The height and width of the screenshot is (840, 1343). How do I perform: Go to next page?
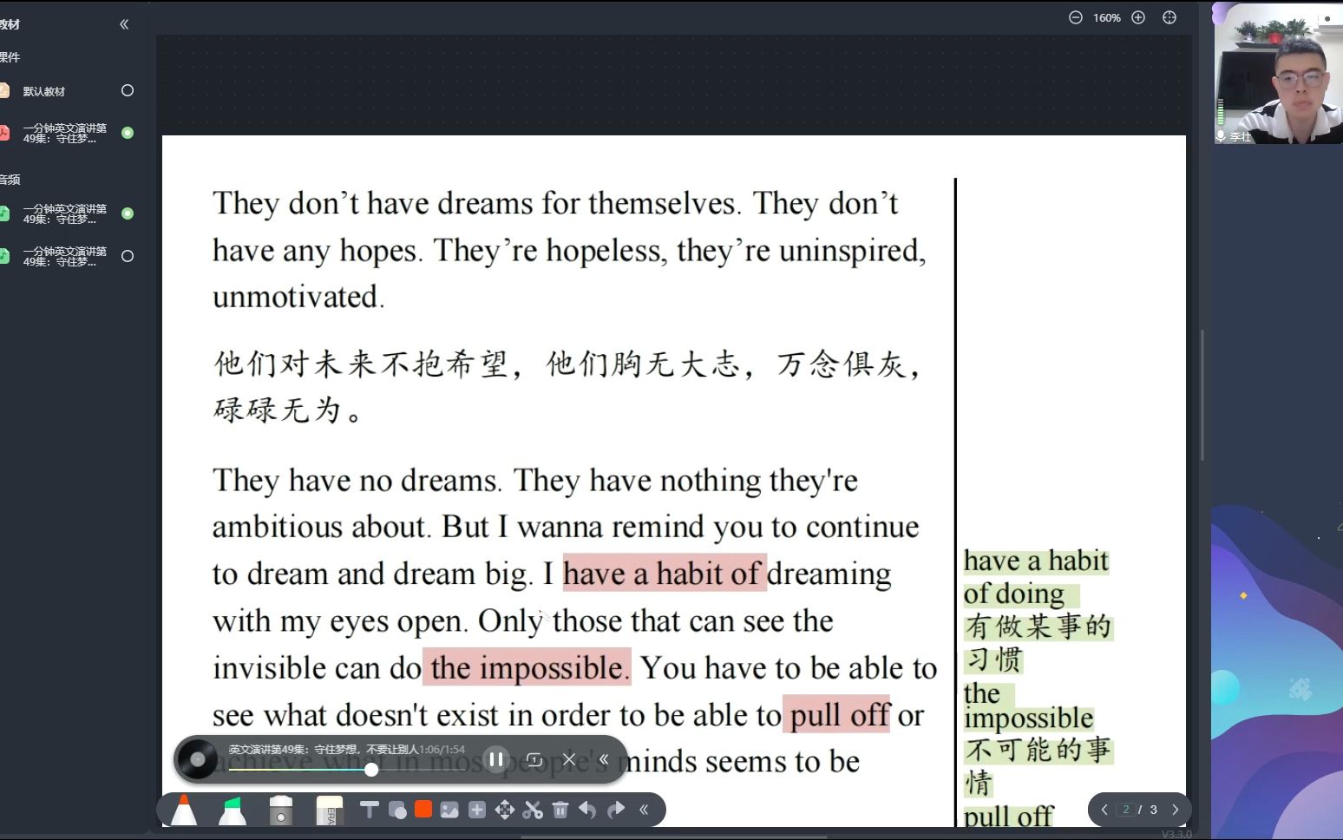tap(1176, 810)
